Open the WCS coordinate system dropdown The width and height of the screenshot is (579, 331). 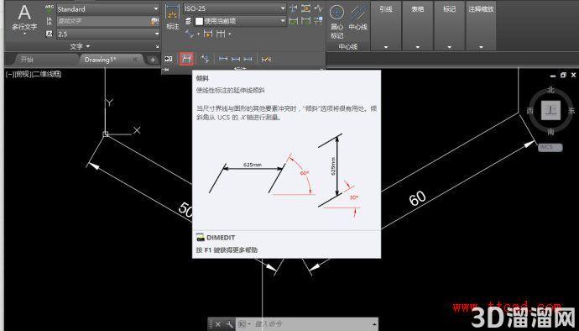550,147
